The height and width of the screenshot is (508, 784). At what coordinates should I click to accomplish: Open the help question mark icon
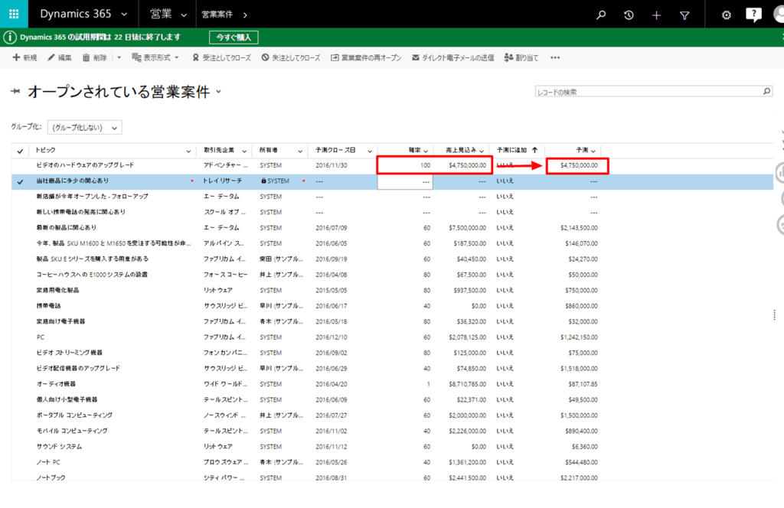(753, 15)
